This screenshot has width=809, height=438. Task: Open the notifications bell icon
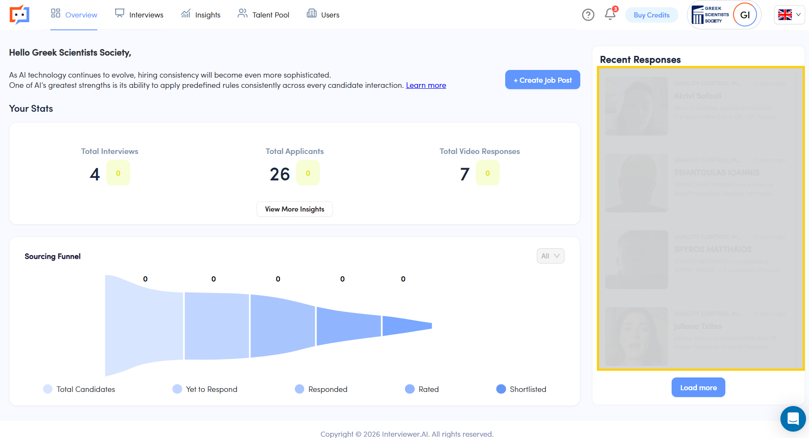pyautogui.click(x=610, y=15)
